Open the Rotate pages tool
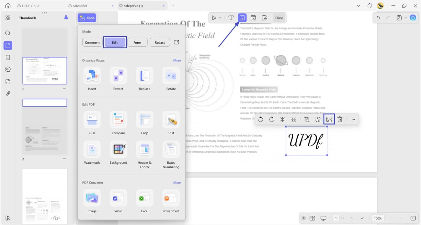This screenshot has height=225, width=421. coord(171,79)
